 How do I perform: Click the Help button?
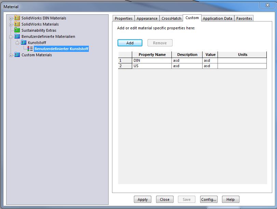click(231, 199)
